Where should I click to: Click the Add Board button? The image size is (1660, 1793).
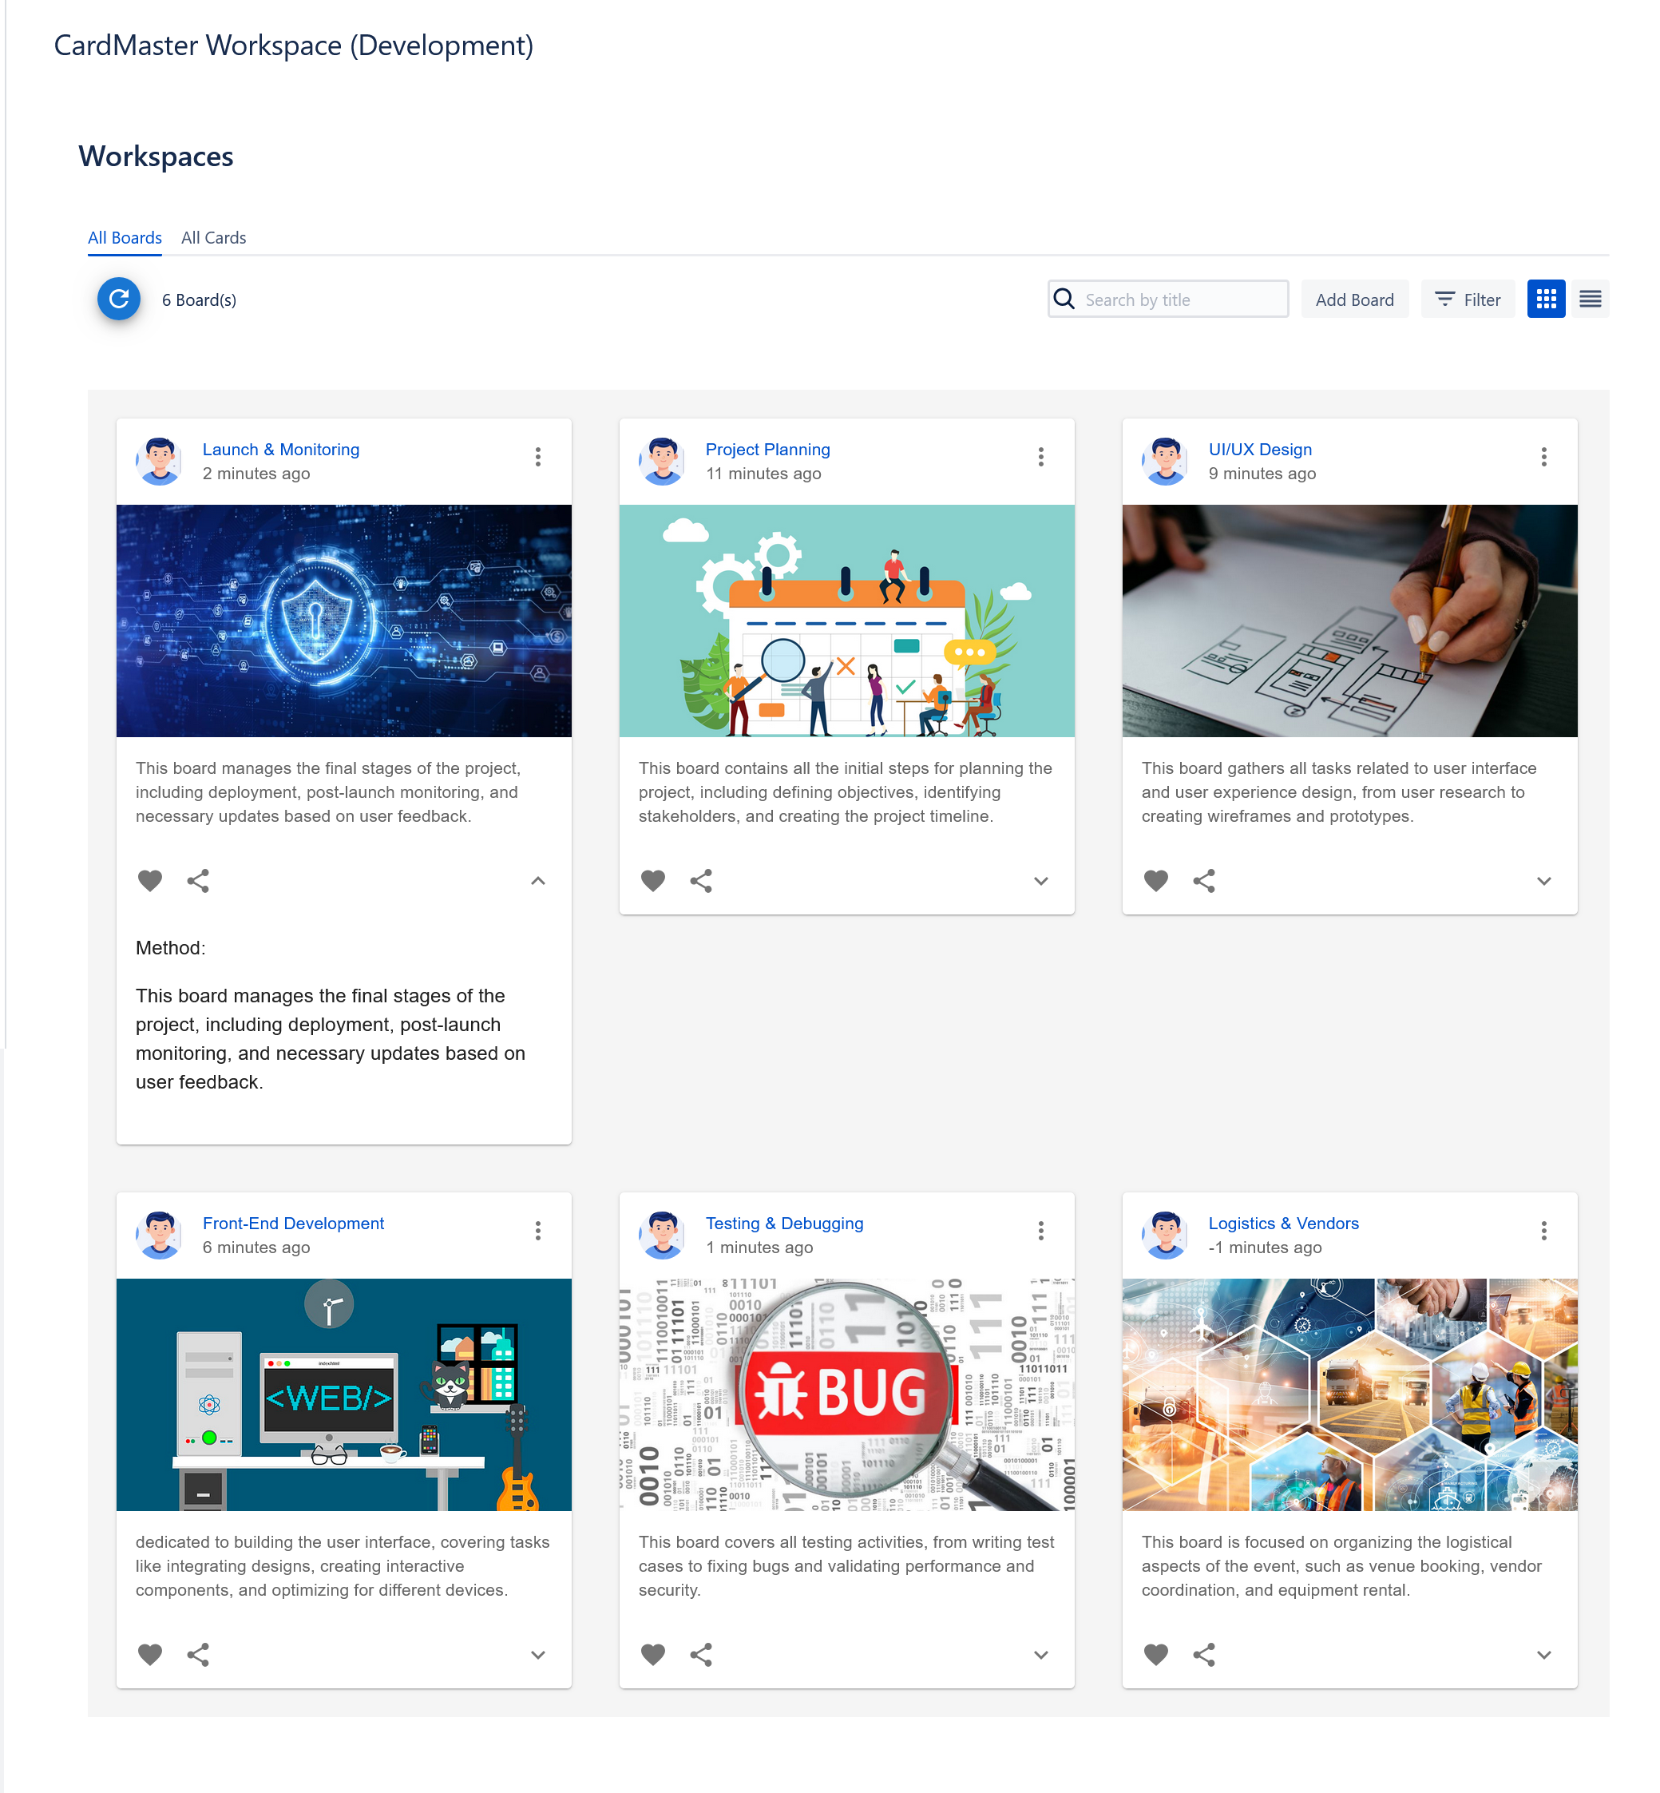(x=1353, y=300)
